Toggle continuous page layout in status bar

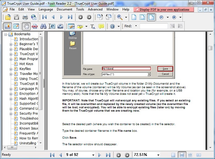click(182, 155)
